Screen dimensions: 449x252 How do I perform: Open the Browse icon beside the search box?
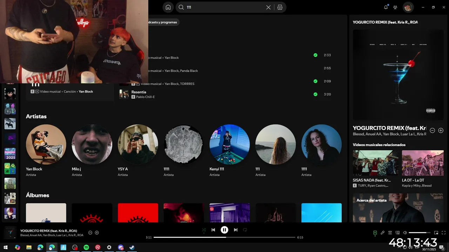click(280, 7)
